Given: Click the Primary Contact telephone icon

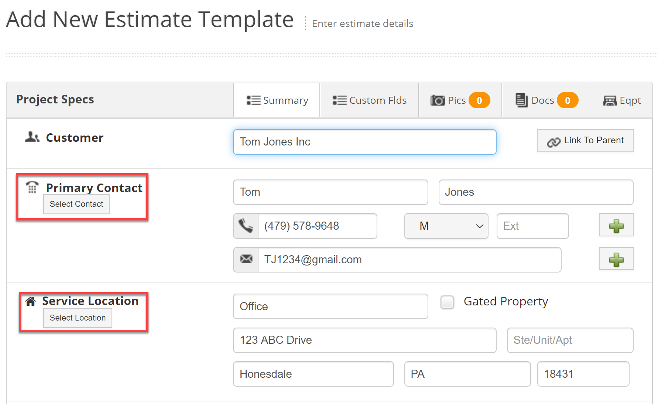Looking at the screenshot, I should click(x=32, y=187).
